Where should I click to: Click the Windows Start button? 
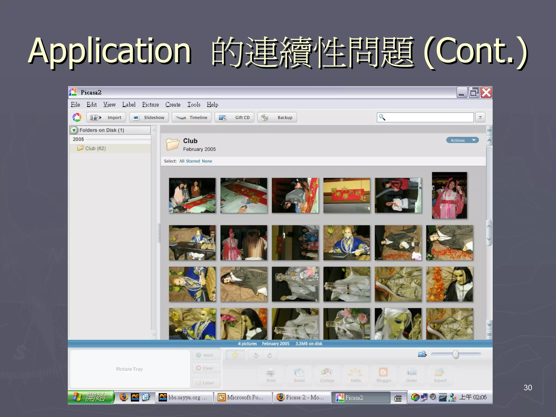click(x=91, y=397)
